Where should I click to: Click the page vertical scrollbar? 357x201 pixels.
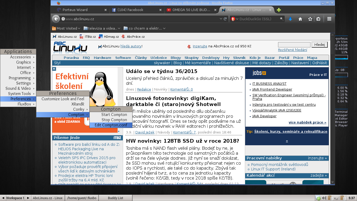[x=333, y=109]
